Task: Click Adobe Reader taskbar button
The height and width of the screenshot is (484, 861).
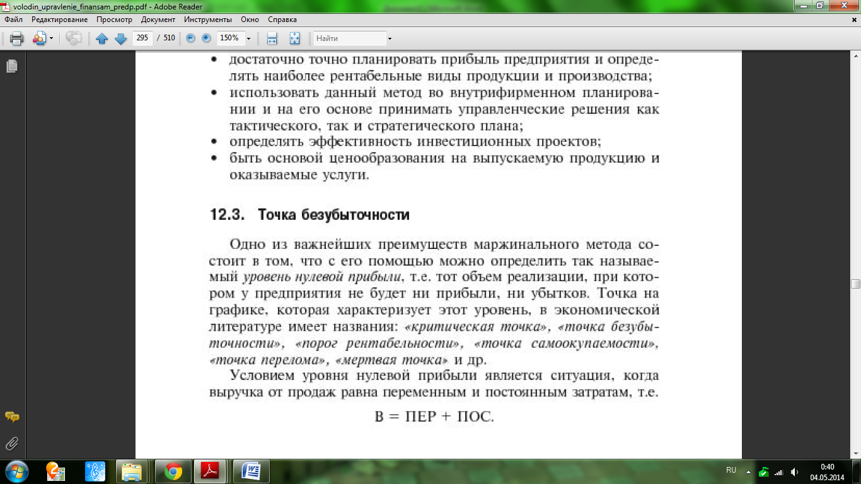Action: click(211, 471)
